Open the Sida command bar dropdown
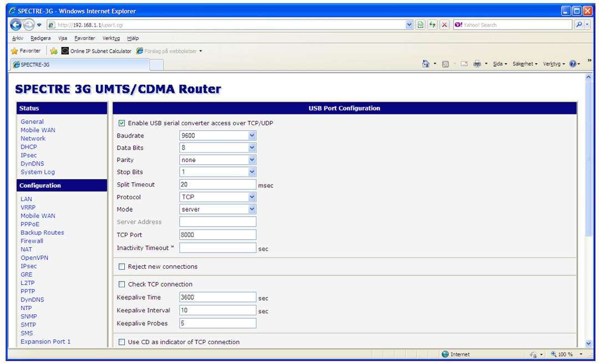599x363 pixels. [x=500, y=64]
